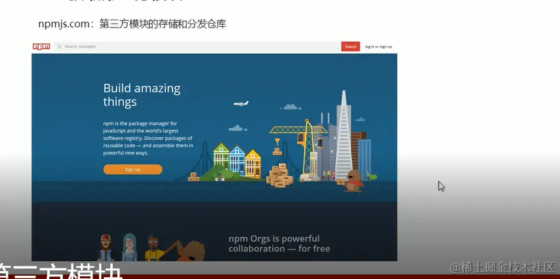Click the magnifier icon in the search bar
560x279 pixels.
60,46
